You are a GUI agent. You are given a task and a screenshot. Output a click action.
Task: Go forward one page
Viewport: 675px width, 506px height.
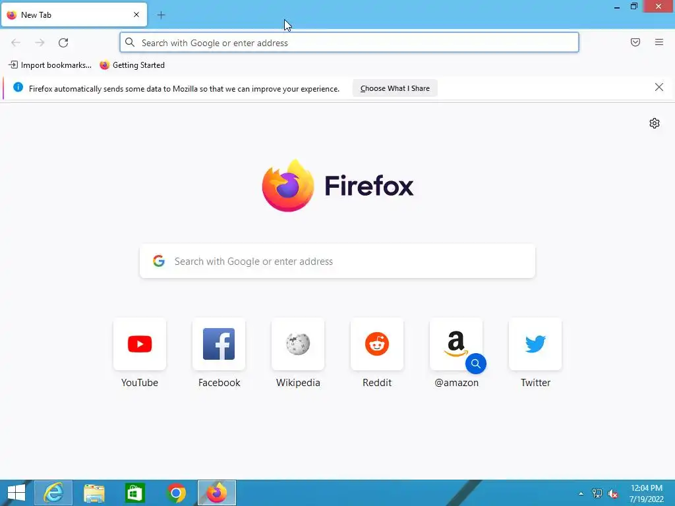(40, 43)
